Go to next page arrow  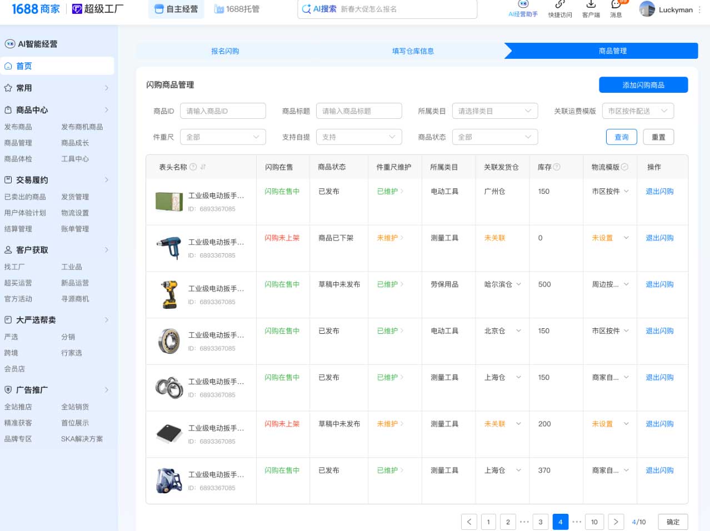click(x=616, y=522)
